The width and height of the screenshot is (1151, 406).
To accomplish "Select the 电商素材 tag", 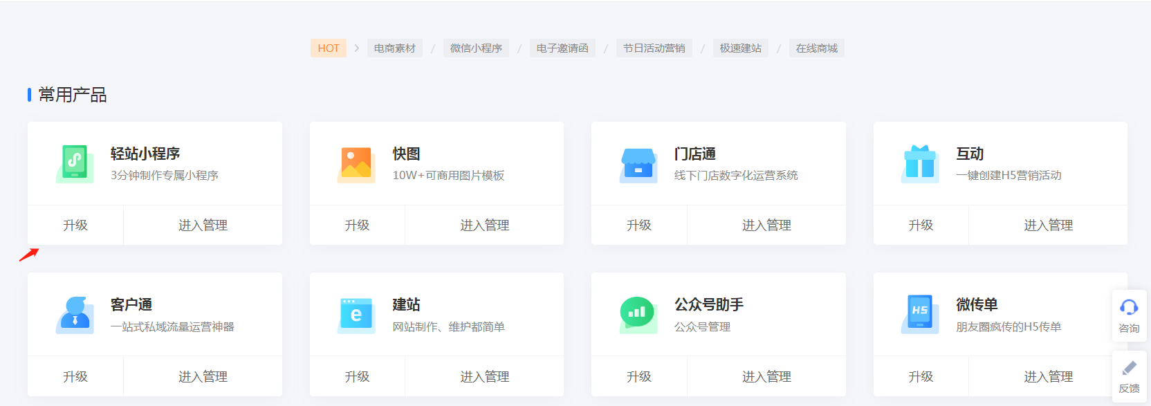I will click(395, 48).
